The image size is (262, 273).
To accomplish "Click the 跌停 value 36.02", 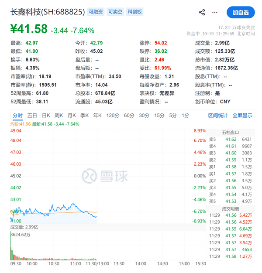I will (161, 51).
